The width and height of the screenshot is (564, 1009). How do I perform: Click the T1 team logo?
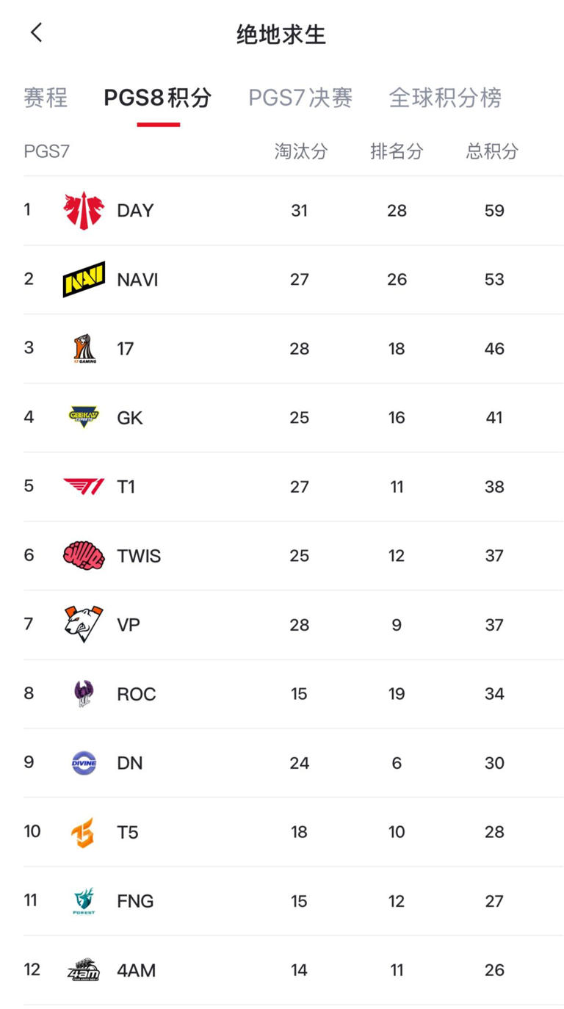click(x=84, y=486)
